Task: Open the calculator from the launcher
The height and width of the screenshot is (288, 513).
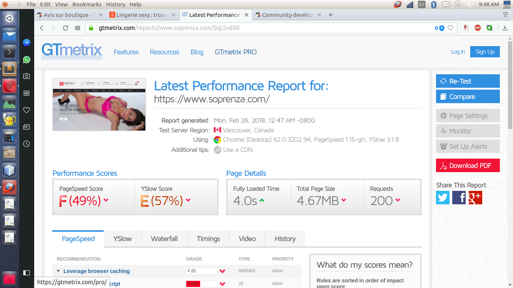Action: point(9,136)
